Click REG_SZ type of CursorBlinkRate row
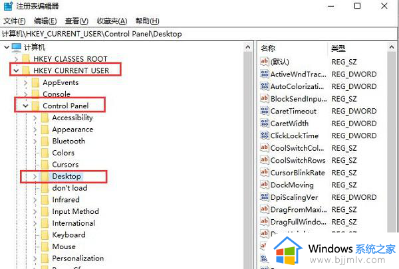 [344, 173]
